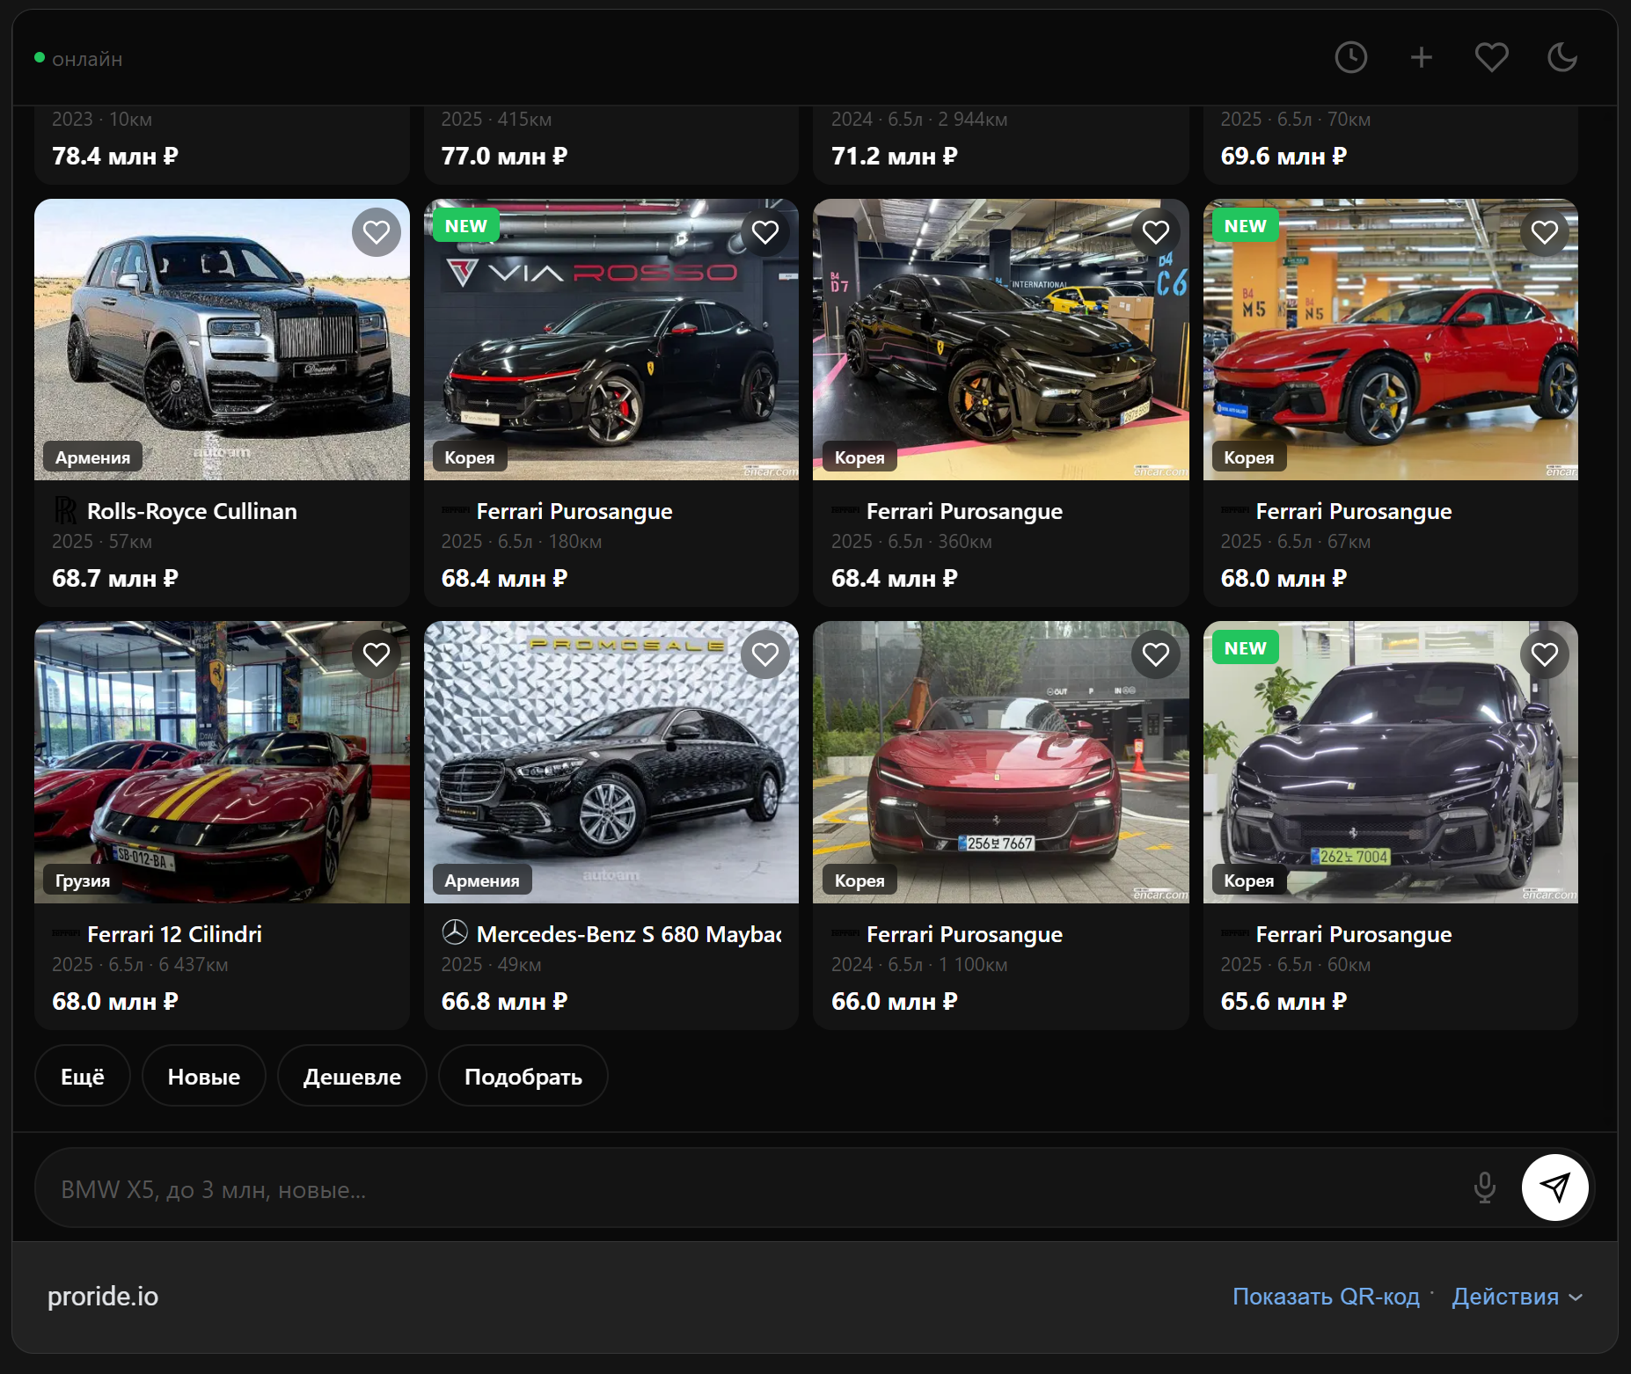Viewport: 1631px width, 1374px height.
Task: Click the specs '2025 · 6.5л · 6 437км'
Action: (x=140, y=964)
